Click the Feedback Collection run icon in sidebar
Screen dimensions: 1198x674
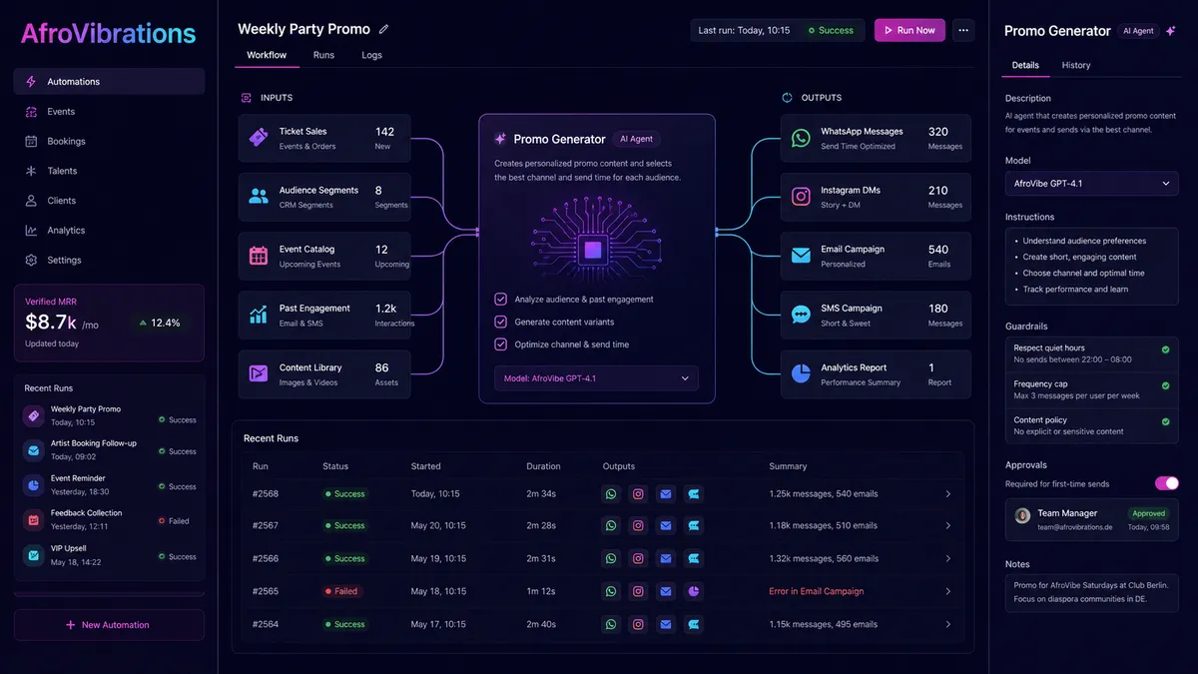click(33, 519)
